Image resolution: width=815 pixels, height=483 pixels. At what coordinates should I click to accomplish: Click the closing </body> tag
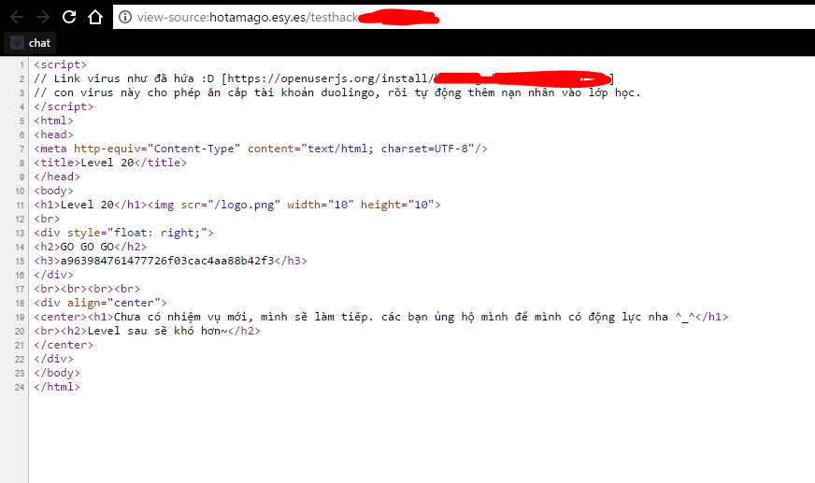[57, 374]
